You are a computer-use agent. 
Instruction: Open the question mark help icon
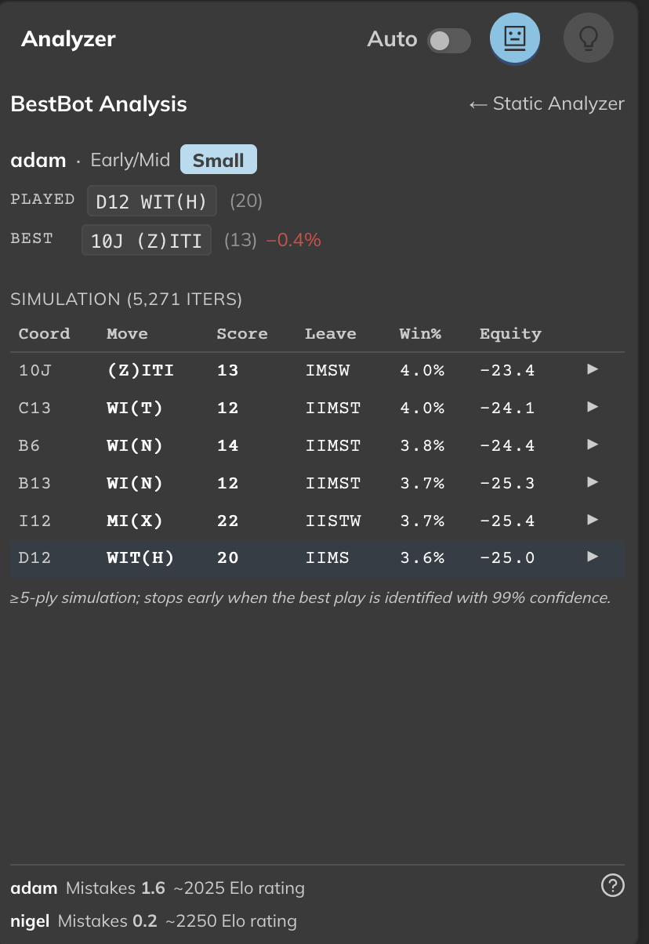612,886
